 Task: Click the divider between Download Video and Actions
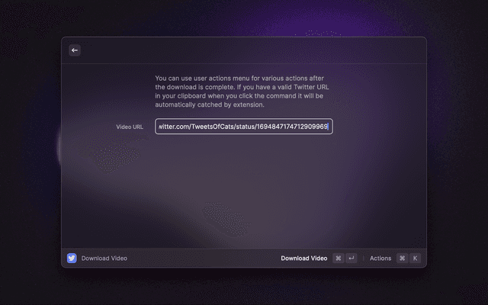[x=363, y=258]
